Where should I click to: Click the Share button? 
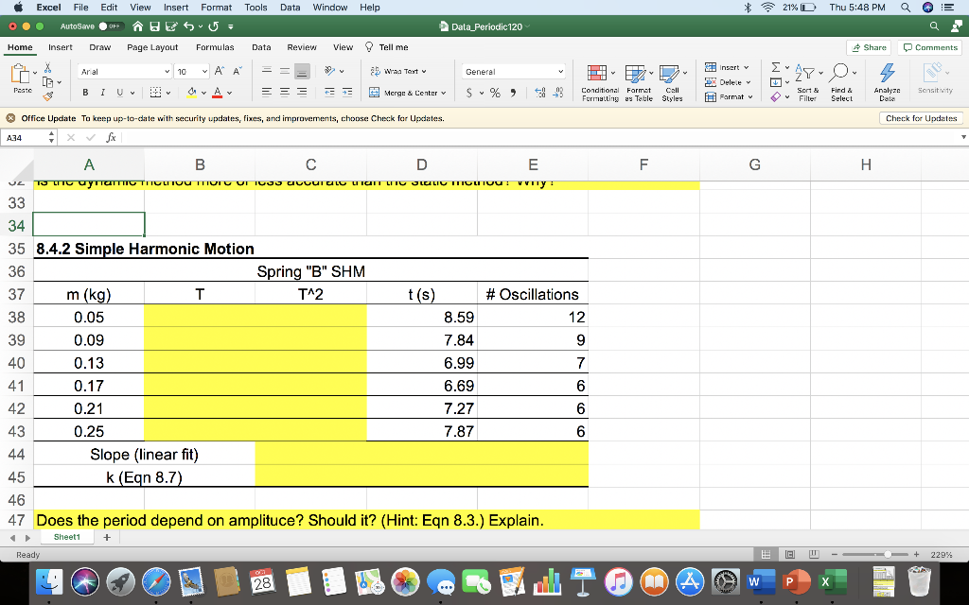click(x=869, y=47)
